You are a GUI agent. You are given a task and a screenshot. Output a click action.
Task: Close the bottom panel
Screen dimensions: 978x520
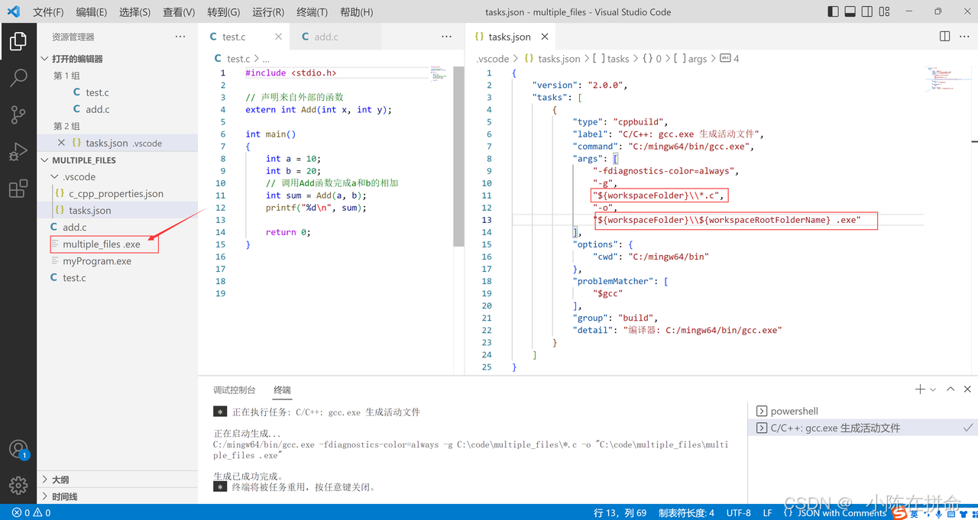967,389
